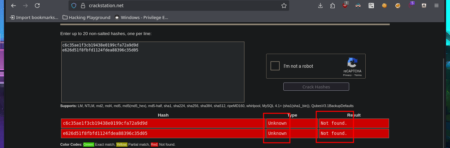Reload the crackstation.net page
This screenshot has height=148, width=450.
[37, 6]
